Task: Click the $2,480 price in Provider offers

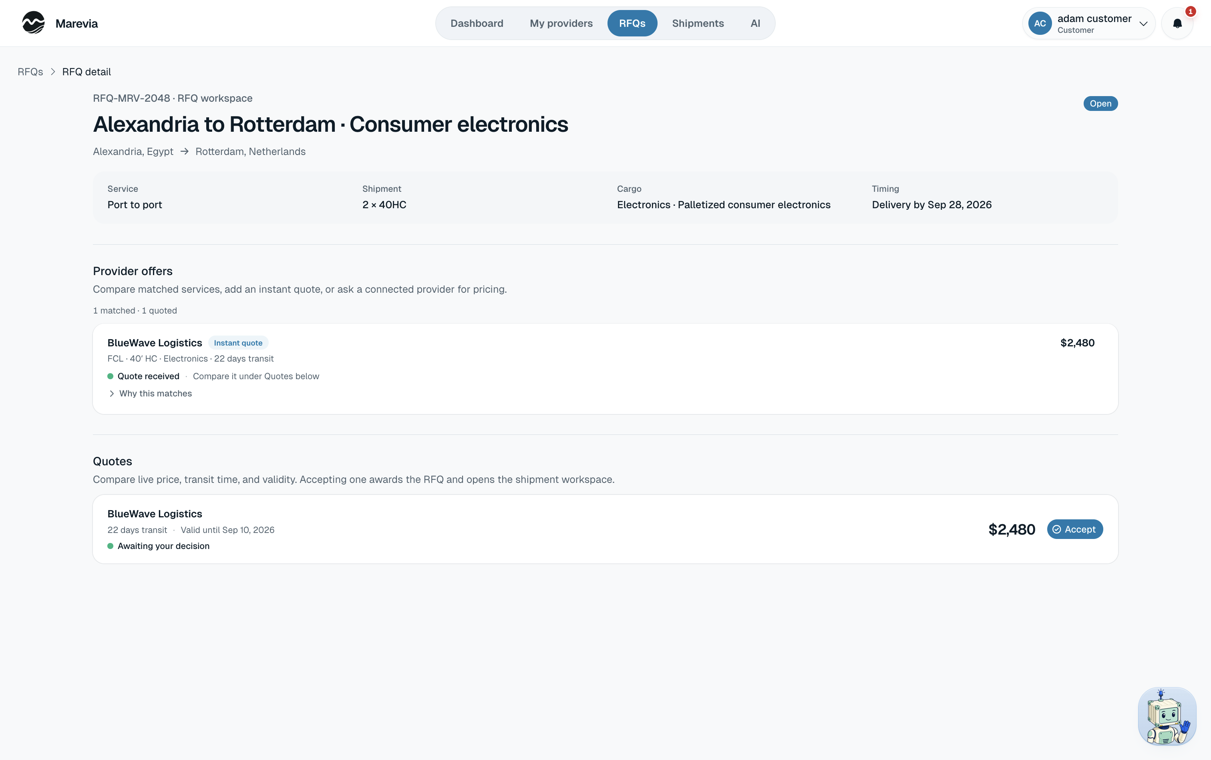Action: point(1077,343)
